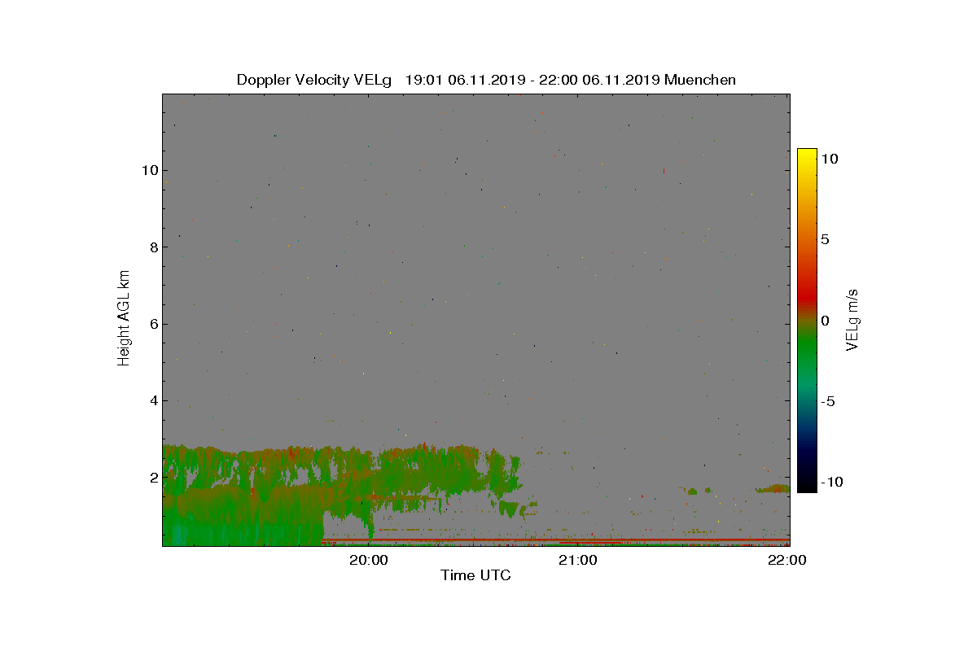Click the '22:00' time tick label
Viewport: 977px width, 651px height.
pos(789,560)
